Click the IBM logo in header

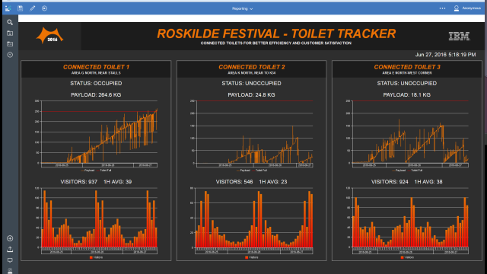(x=459, y=37)
